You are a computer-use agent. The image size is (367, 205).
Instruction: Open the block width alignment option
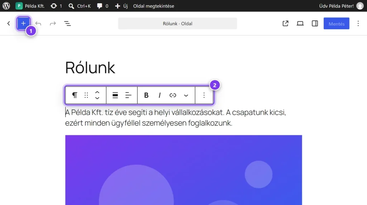(x=115, y=95)
